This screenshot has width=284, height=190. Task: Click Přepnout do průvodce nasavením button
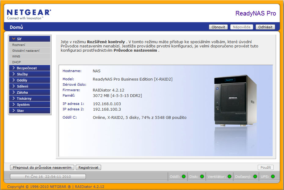[42, 168]
